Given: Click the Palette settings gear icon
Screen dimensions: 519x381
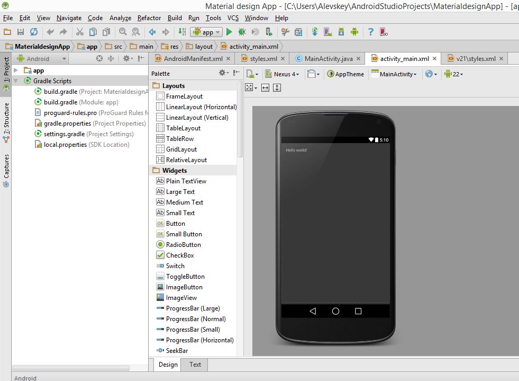Looking at the screenshot, I should click(224, 73).
